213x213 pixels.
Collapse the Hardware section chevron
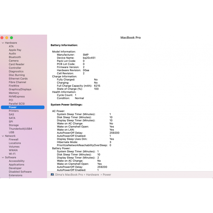pyautogui.click(x=3, y=43)
